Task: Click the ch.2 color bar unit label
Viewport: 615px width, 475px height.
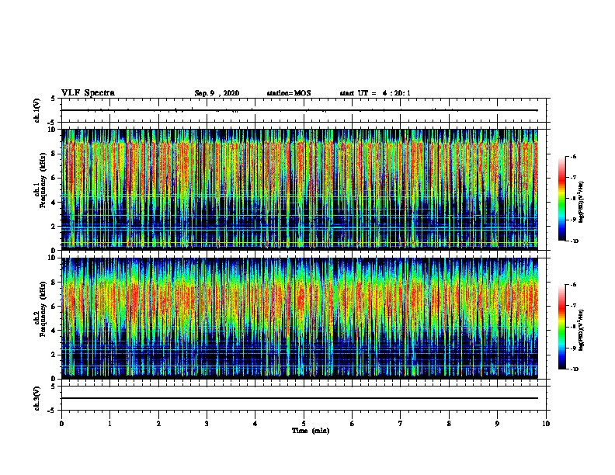Action: 582,331
